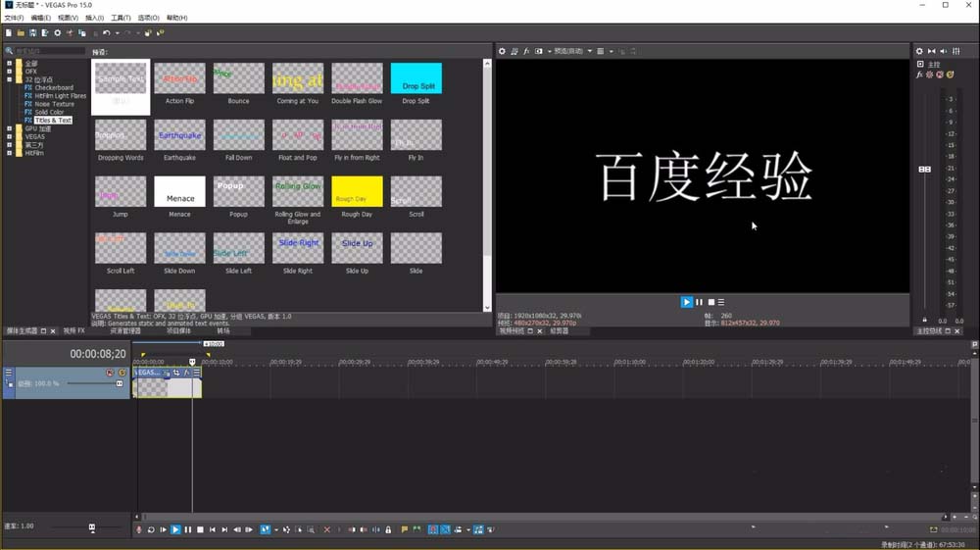The height and width of the screenshot is (550, 980).
Task: Toggle master bus solo icon
Action: (950, 75)
